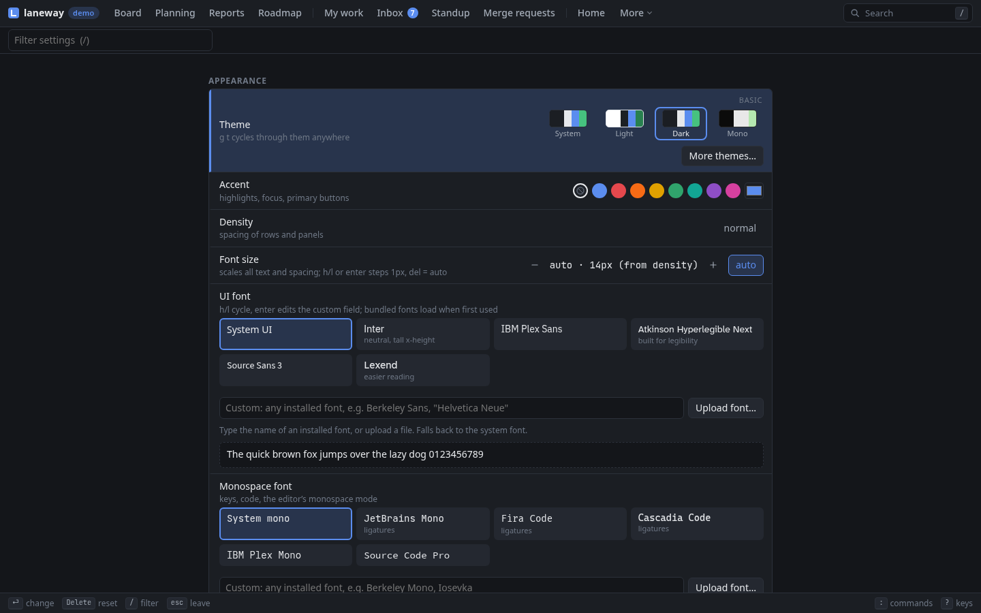Open the Roadmap page
The height and width of the screenshot is (613, 981).
click(x=280, y=13)
